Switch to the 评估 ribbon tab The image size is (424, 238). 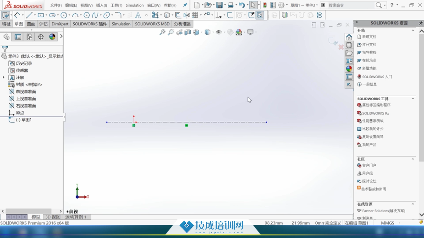click(43, 24)
